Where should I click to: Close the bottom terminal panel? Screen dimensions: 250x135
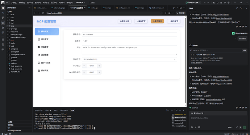184,110
